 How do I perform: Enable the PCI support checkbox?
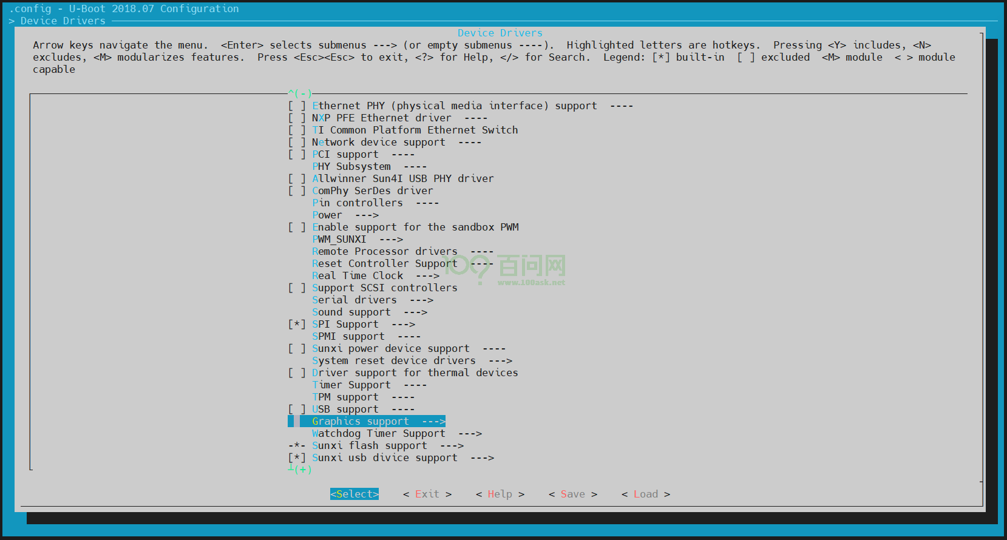[x=297, y=155]
